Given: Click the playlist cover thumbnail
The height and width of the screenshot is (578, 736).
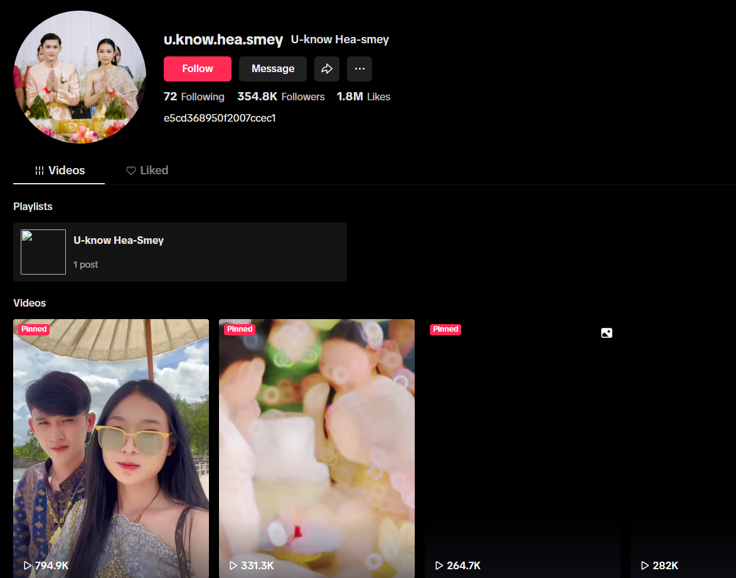Looking at the screenshot, I should 43,252.
